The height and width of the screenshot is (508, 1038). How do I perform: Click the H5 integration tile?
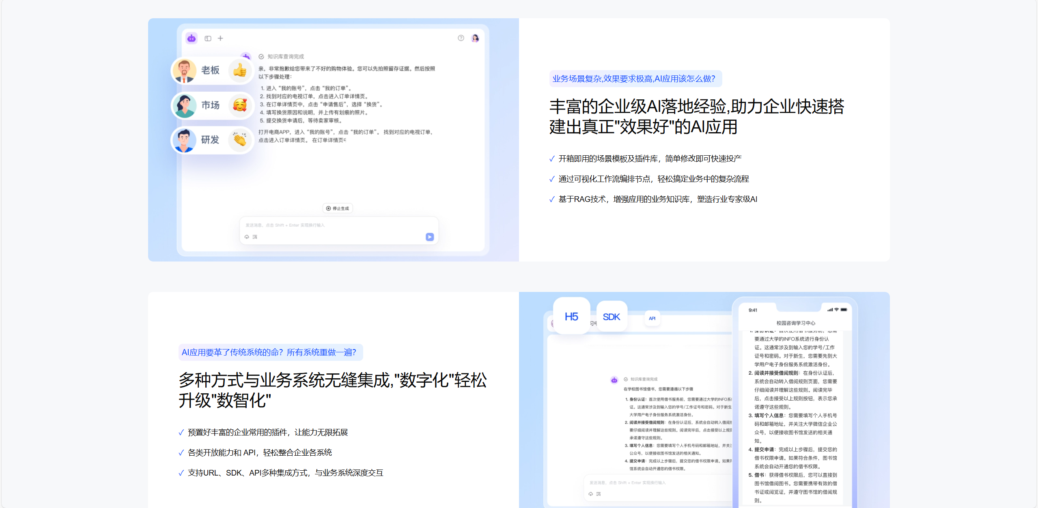tap(571, 316)
